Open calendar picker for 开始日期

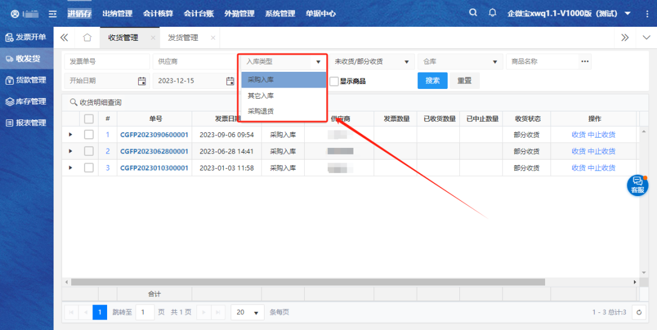pos(142,81)
